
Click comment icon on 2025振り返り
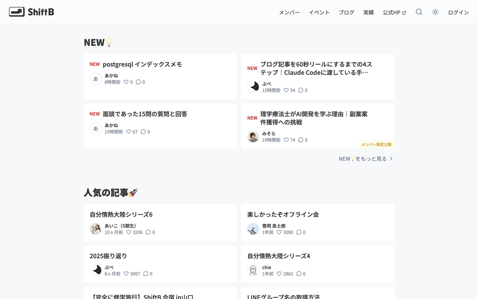[146, 274]
